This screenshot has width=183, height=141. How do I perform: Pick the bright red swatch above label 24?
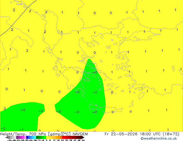pos(63,137)
